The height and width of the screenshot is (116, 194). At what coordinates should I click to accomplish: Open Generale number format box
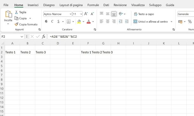[186, 14]
